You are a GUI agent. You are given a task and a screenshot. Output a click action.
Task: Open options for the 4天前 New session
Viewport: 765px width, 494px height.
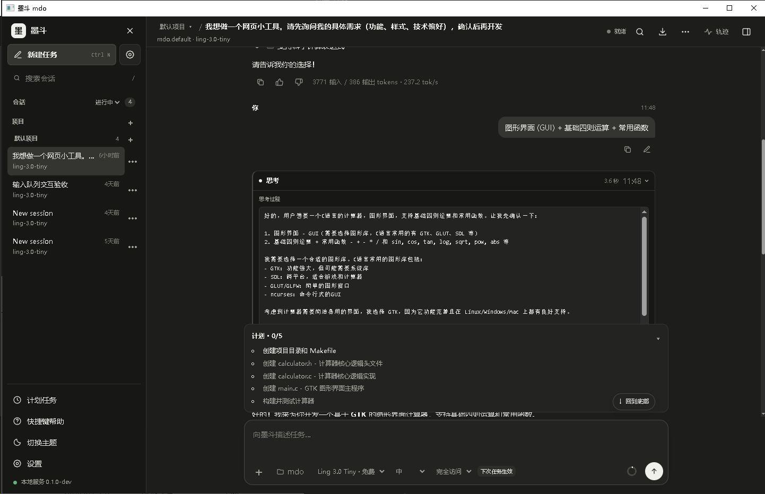133,218
